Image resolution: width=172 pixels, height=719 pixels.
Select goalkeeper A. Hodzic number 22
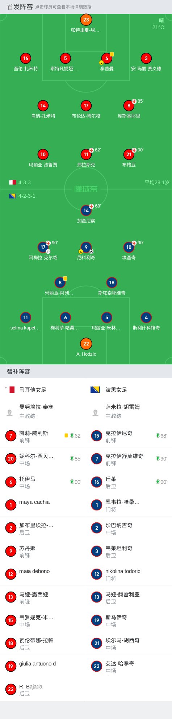tap(86, 344)
